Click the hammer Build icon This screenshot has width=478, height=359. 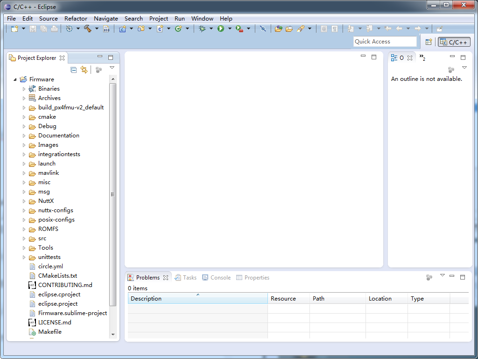(88, 29)
